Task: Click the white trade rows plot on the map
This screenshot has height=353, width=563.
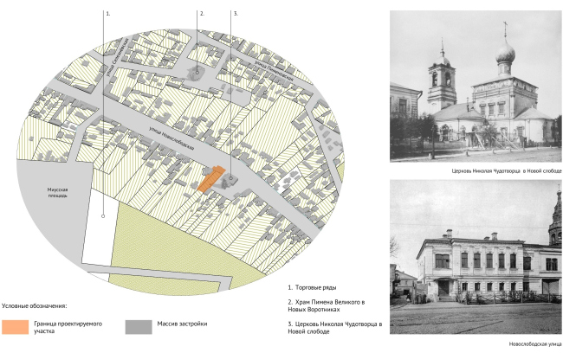Action: pos(100,238)
